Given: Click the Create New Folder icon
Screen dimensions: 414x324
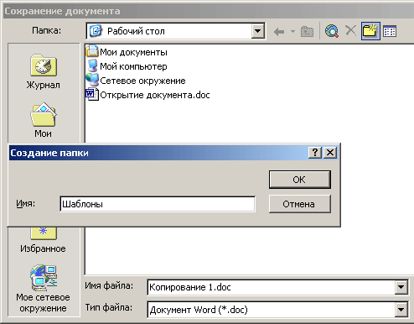Looking at the screenshot, I should [x=370, y=31].
